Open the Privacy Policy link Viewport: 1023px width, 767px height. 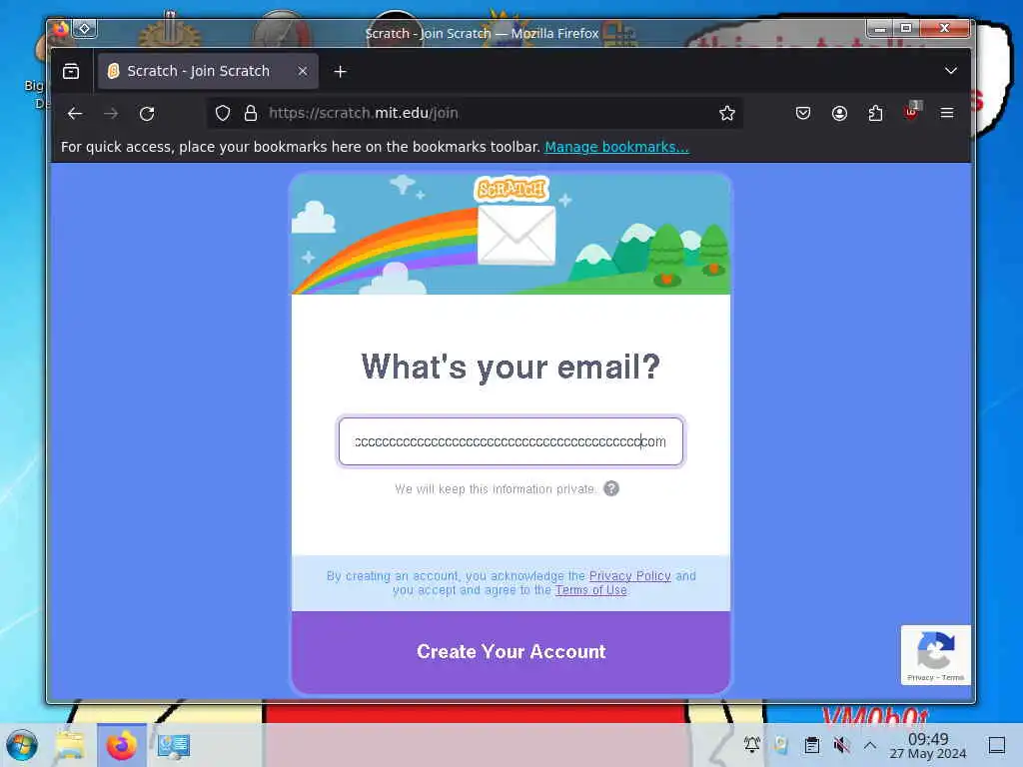(x=629, y=576)
